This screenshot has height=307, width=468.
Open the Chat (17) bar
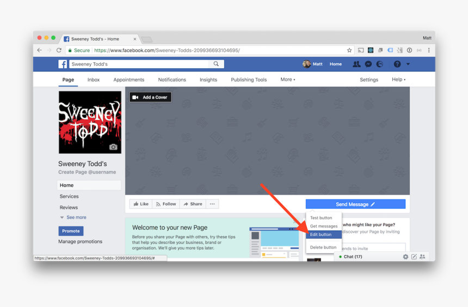[353, 257]
